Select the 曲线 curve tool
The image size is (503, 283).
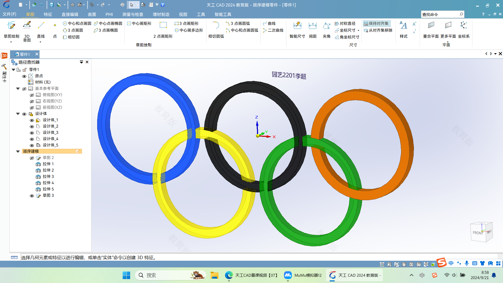269,23
